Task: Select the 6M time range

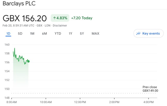Action: click(44, 34)
